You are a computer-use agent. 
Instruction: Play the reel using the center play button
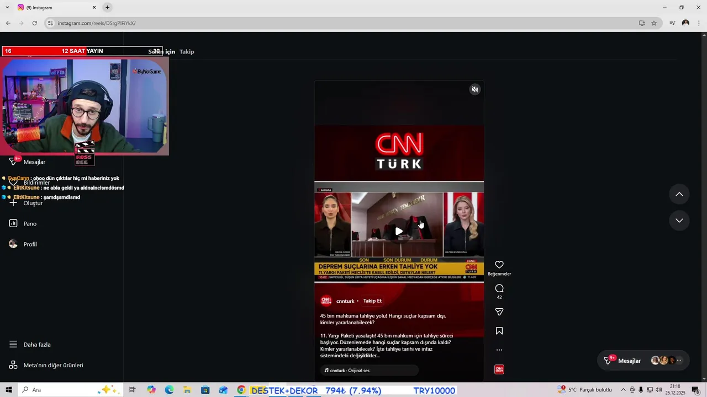[x=399, y=231]
